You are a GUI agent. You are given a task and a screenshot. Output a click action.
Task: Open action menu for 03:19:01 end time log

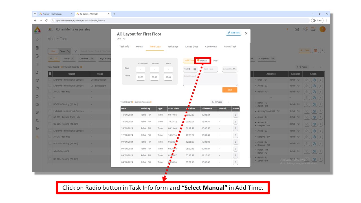[235, 122]
